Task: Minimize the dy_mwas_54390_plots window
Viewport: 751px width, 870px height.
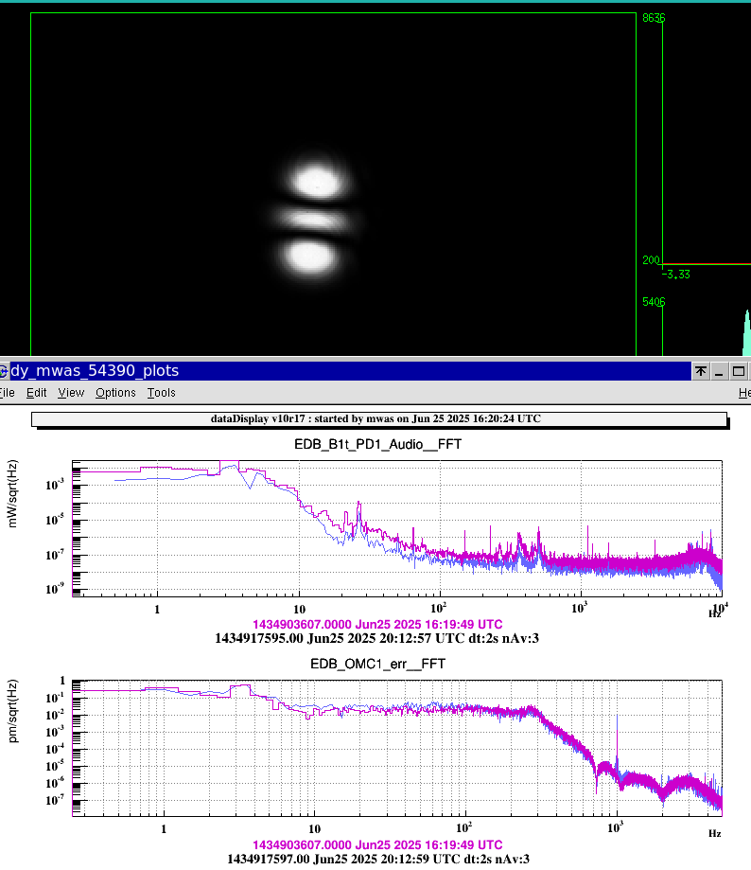Action: (720, 371)
